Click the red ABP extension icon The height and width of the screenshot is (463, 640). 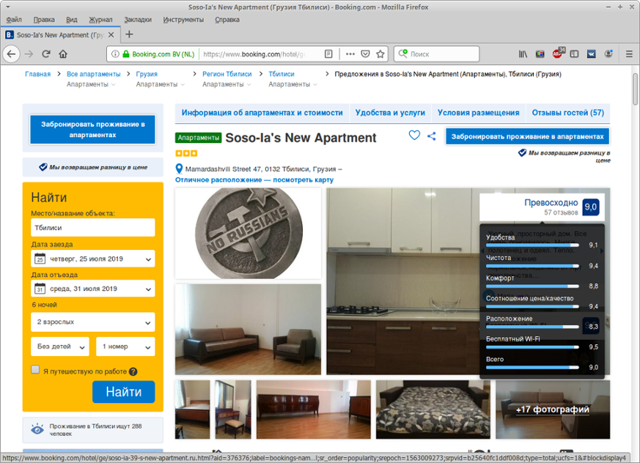coord(558,53)
